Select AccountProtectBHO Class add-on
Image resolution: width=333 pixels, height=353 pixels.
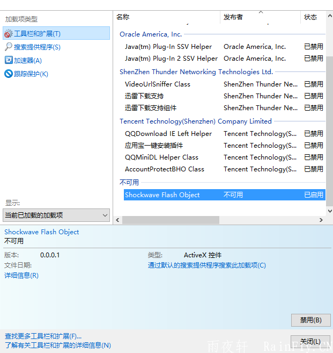point(165,169)
